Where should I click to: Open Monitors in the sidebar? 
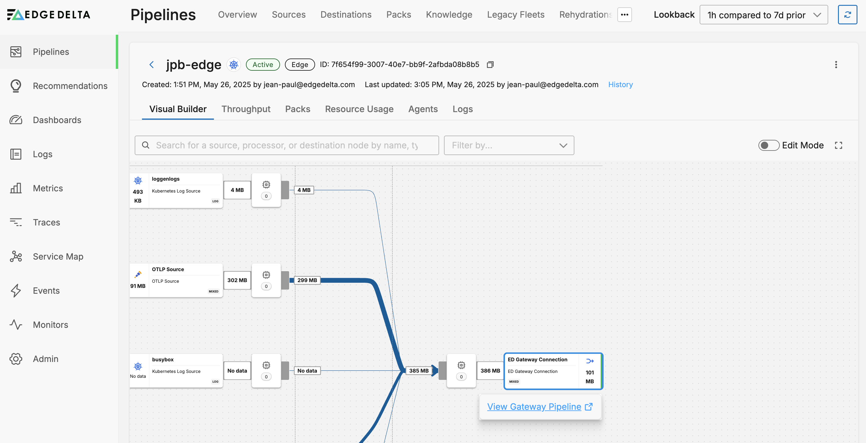(59, 325)
